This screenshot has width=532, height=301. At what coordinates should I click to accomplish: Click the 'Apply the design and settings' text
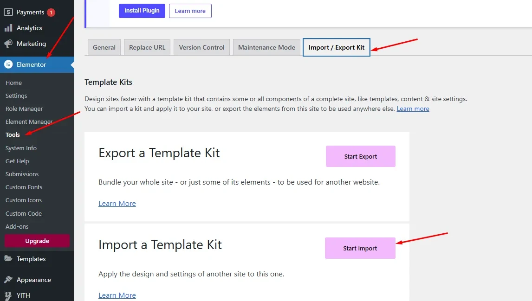(191, 274)
